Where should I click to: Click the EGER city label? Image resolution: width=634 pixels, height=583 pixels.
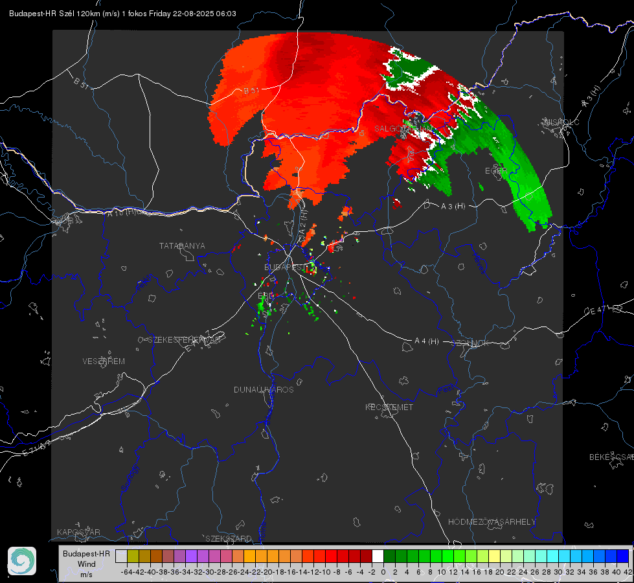(496, 171)
